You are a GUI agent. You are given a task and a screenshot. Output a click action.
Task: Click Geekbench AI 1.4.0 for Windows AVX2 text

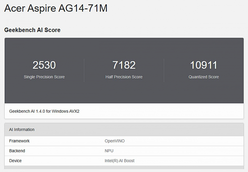(44, 111)
